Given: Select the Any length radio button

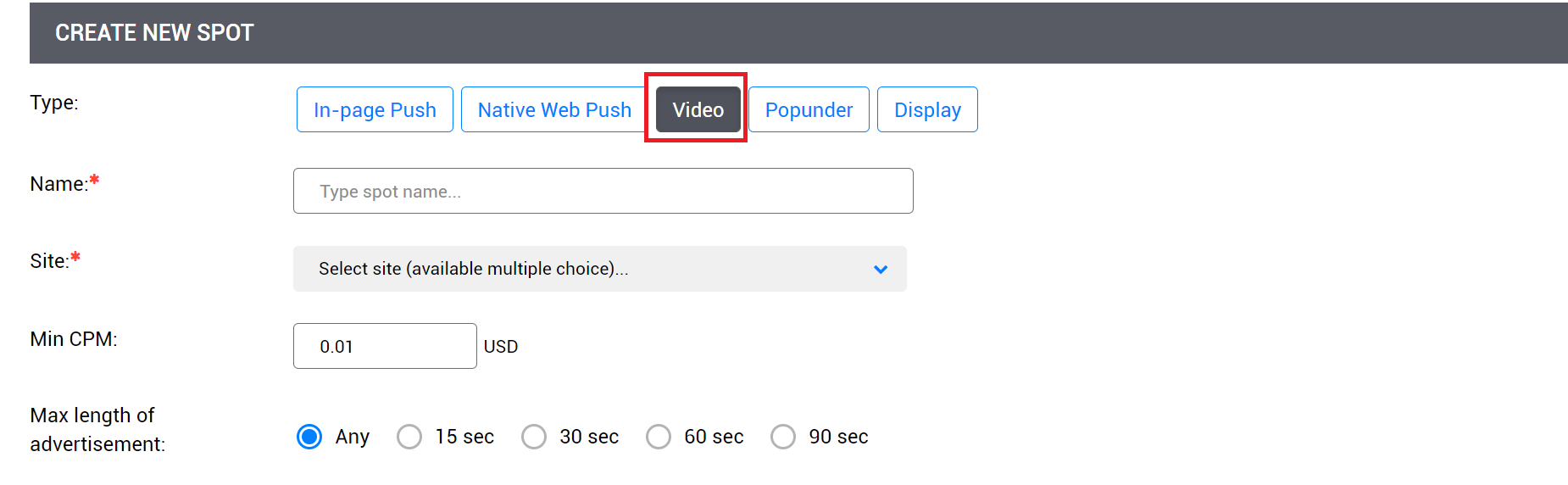Looking at the screenshot, I should pos(309,437).
